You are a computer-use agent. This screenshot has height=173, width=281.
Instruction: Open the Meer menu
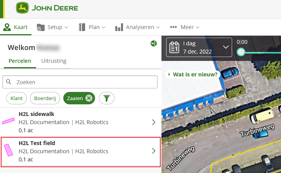tap(185, 27)
